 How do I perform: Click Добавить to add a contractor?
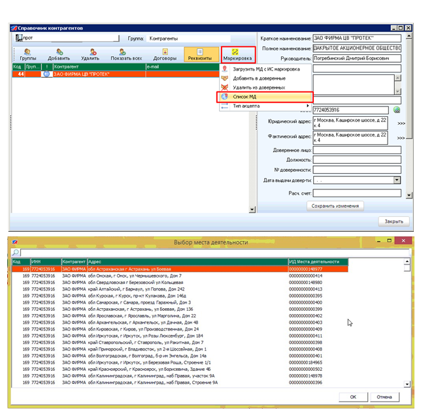coord(59,54)
